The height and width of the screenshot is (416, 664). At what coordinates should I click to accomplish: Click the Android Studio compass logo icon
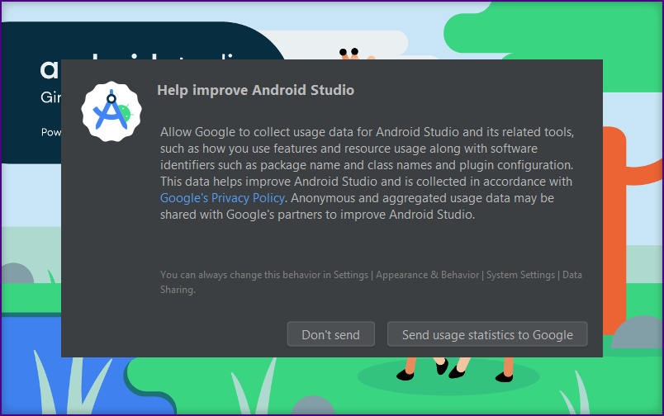point(111,112)
